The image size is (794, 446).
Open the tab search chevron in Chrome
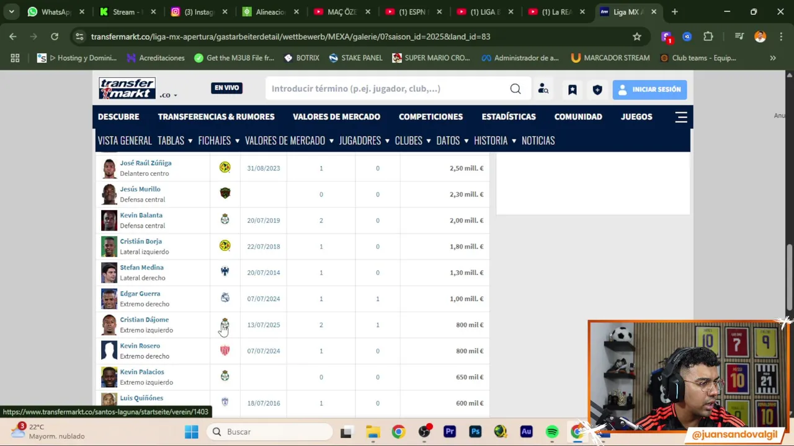[x=11, y=12]
